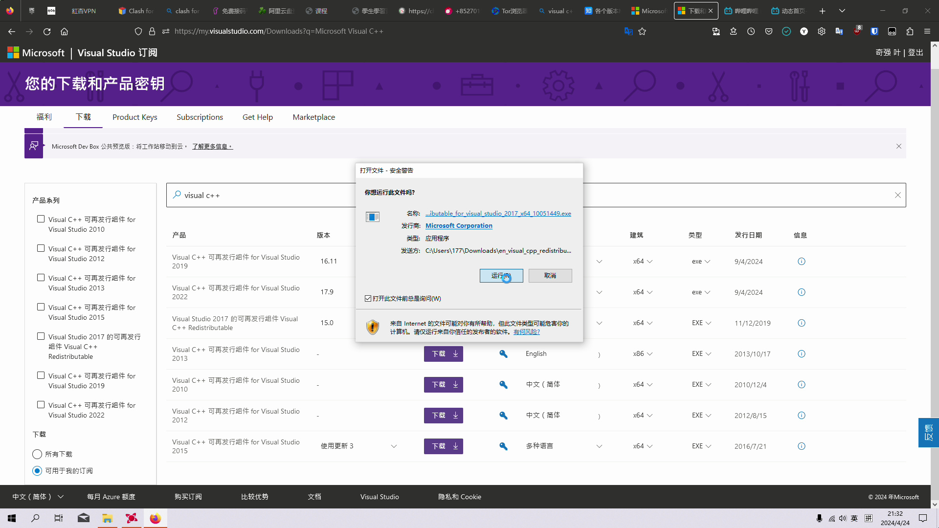Click 取消 button in security warning
This screenshot has width=939, height=528.
point(550,276)
